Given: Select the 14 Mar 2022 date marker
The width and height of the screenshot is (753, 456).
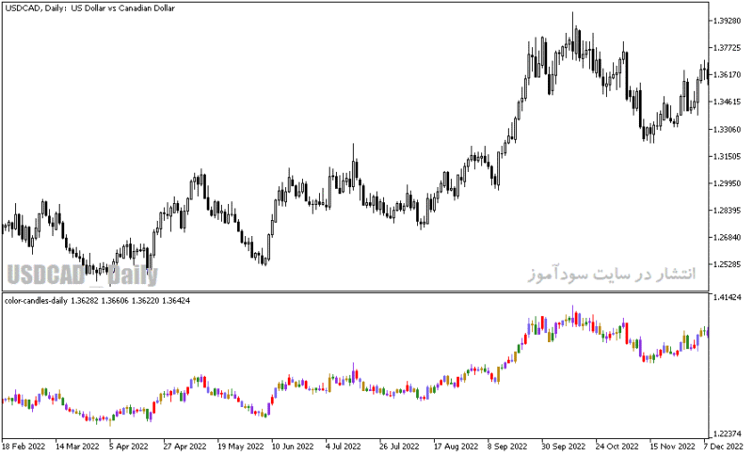Looking at the screenshot, I should (77, 447).
